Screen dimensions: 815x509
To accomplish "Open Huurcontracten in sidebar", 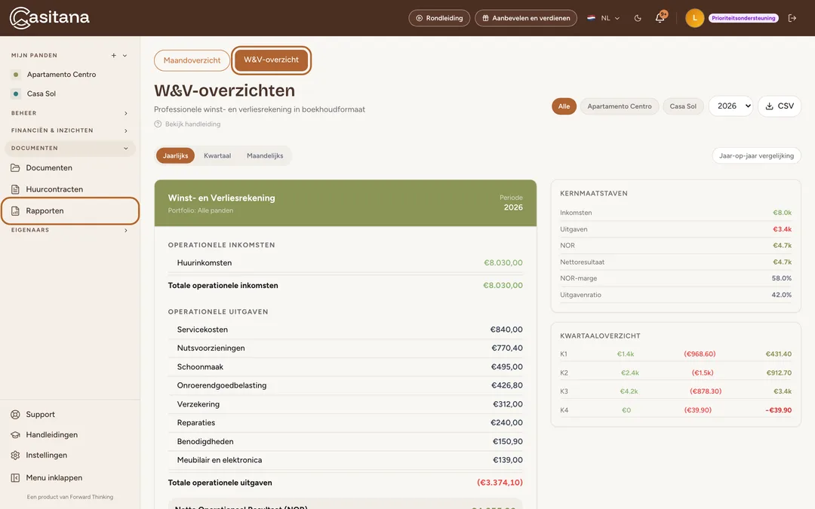I will [x=69, y=189].
